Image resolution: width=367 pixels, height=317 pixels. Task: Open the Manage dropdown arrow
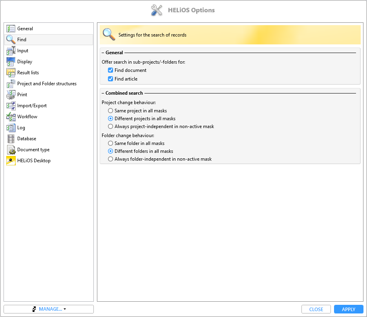click(x=65, y=309)
